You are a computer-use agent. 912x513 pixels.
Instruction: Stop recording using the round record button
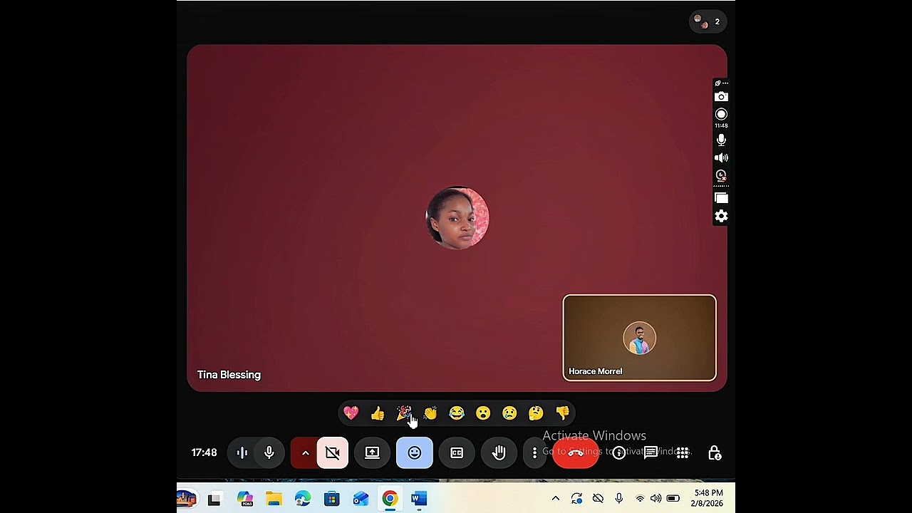[721, 114]
